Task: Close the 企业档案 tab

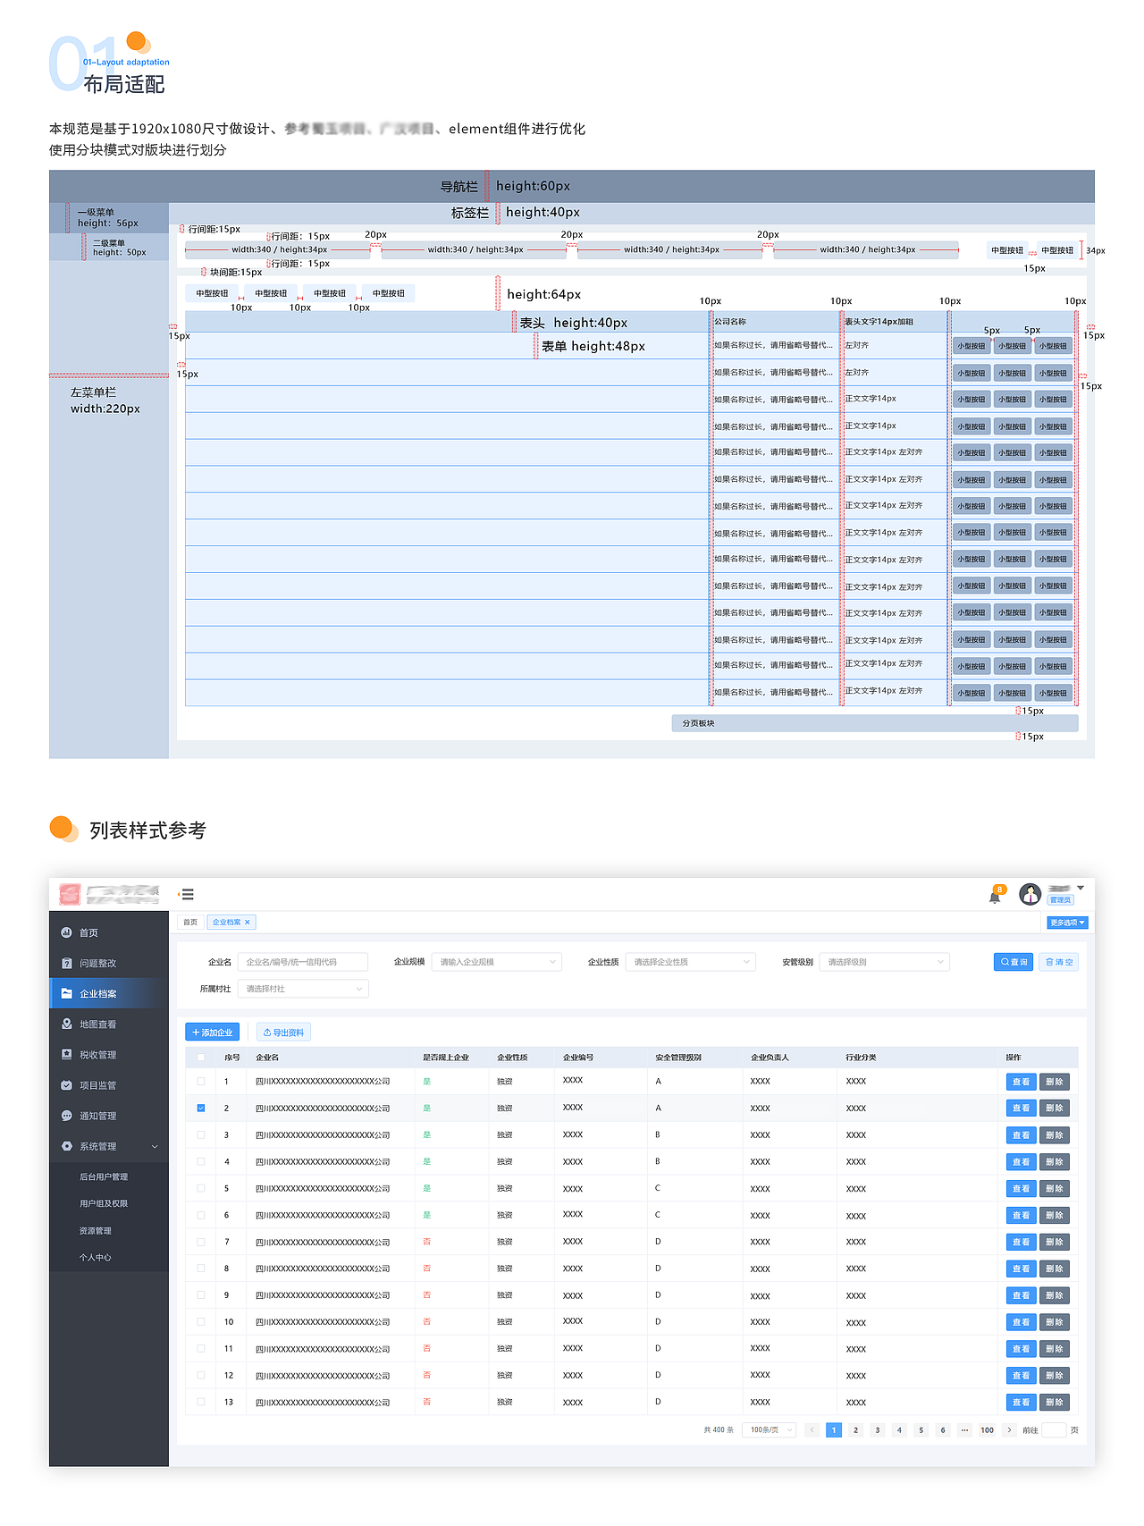Action: pos(248,922)
